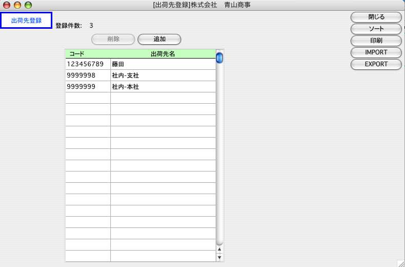This screenshot has width=405, height=267.
Task: Click the red window close button
Action: click(x=7, y=5)
